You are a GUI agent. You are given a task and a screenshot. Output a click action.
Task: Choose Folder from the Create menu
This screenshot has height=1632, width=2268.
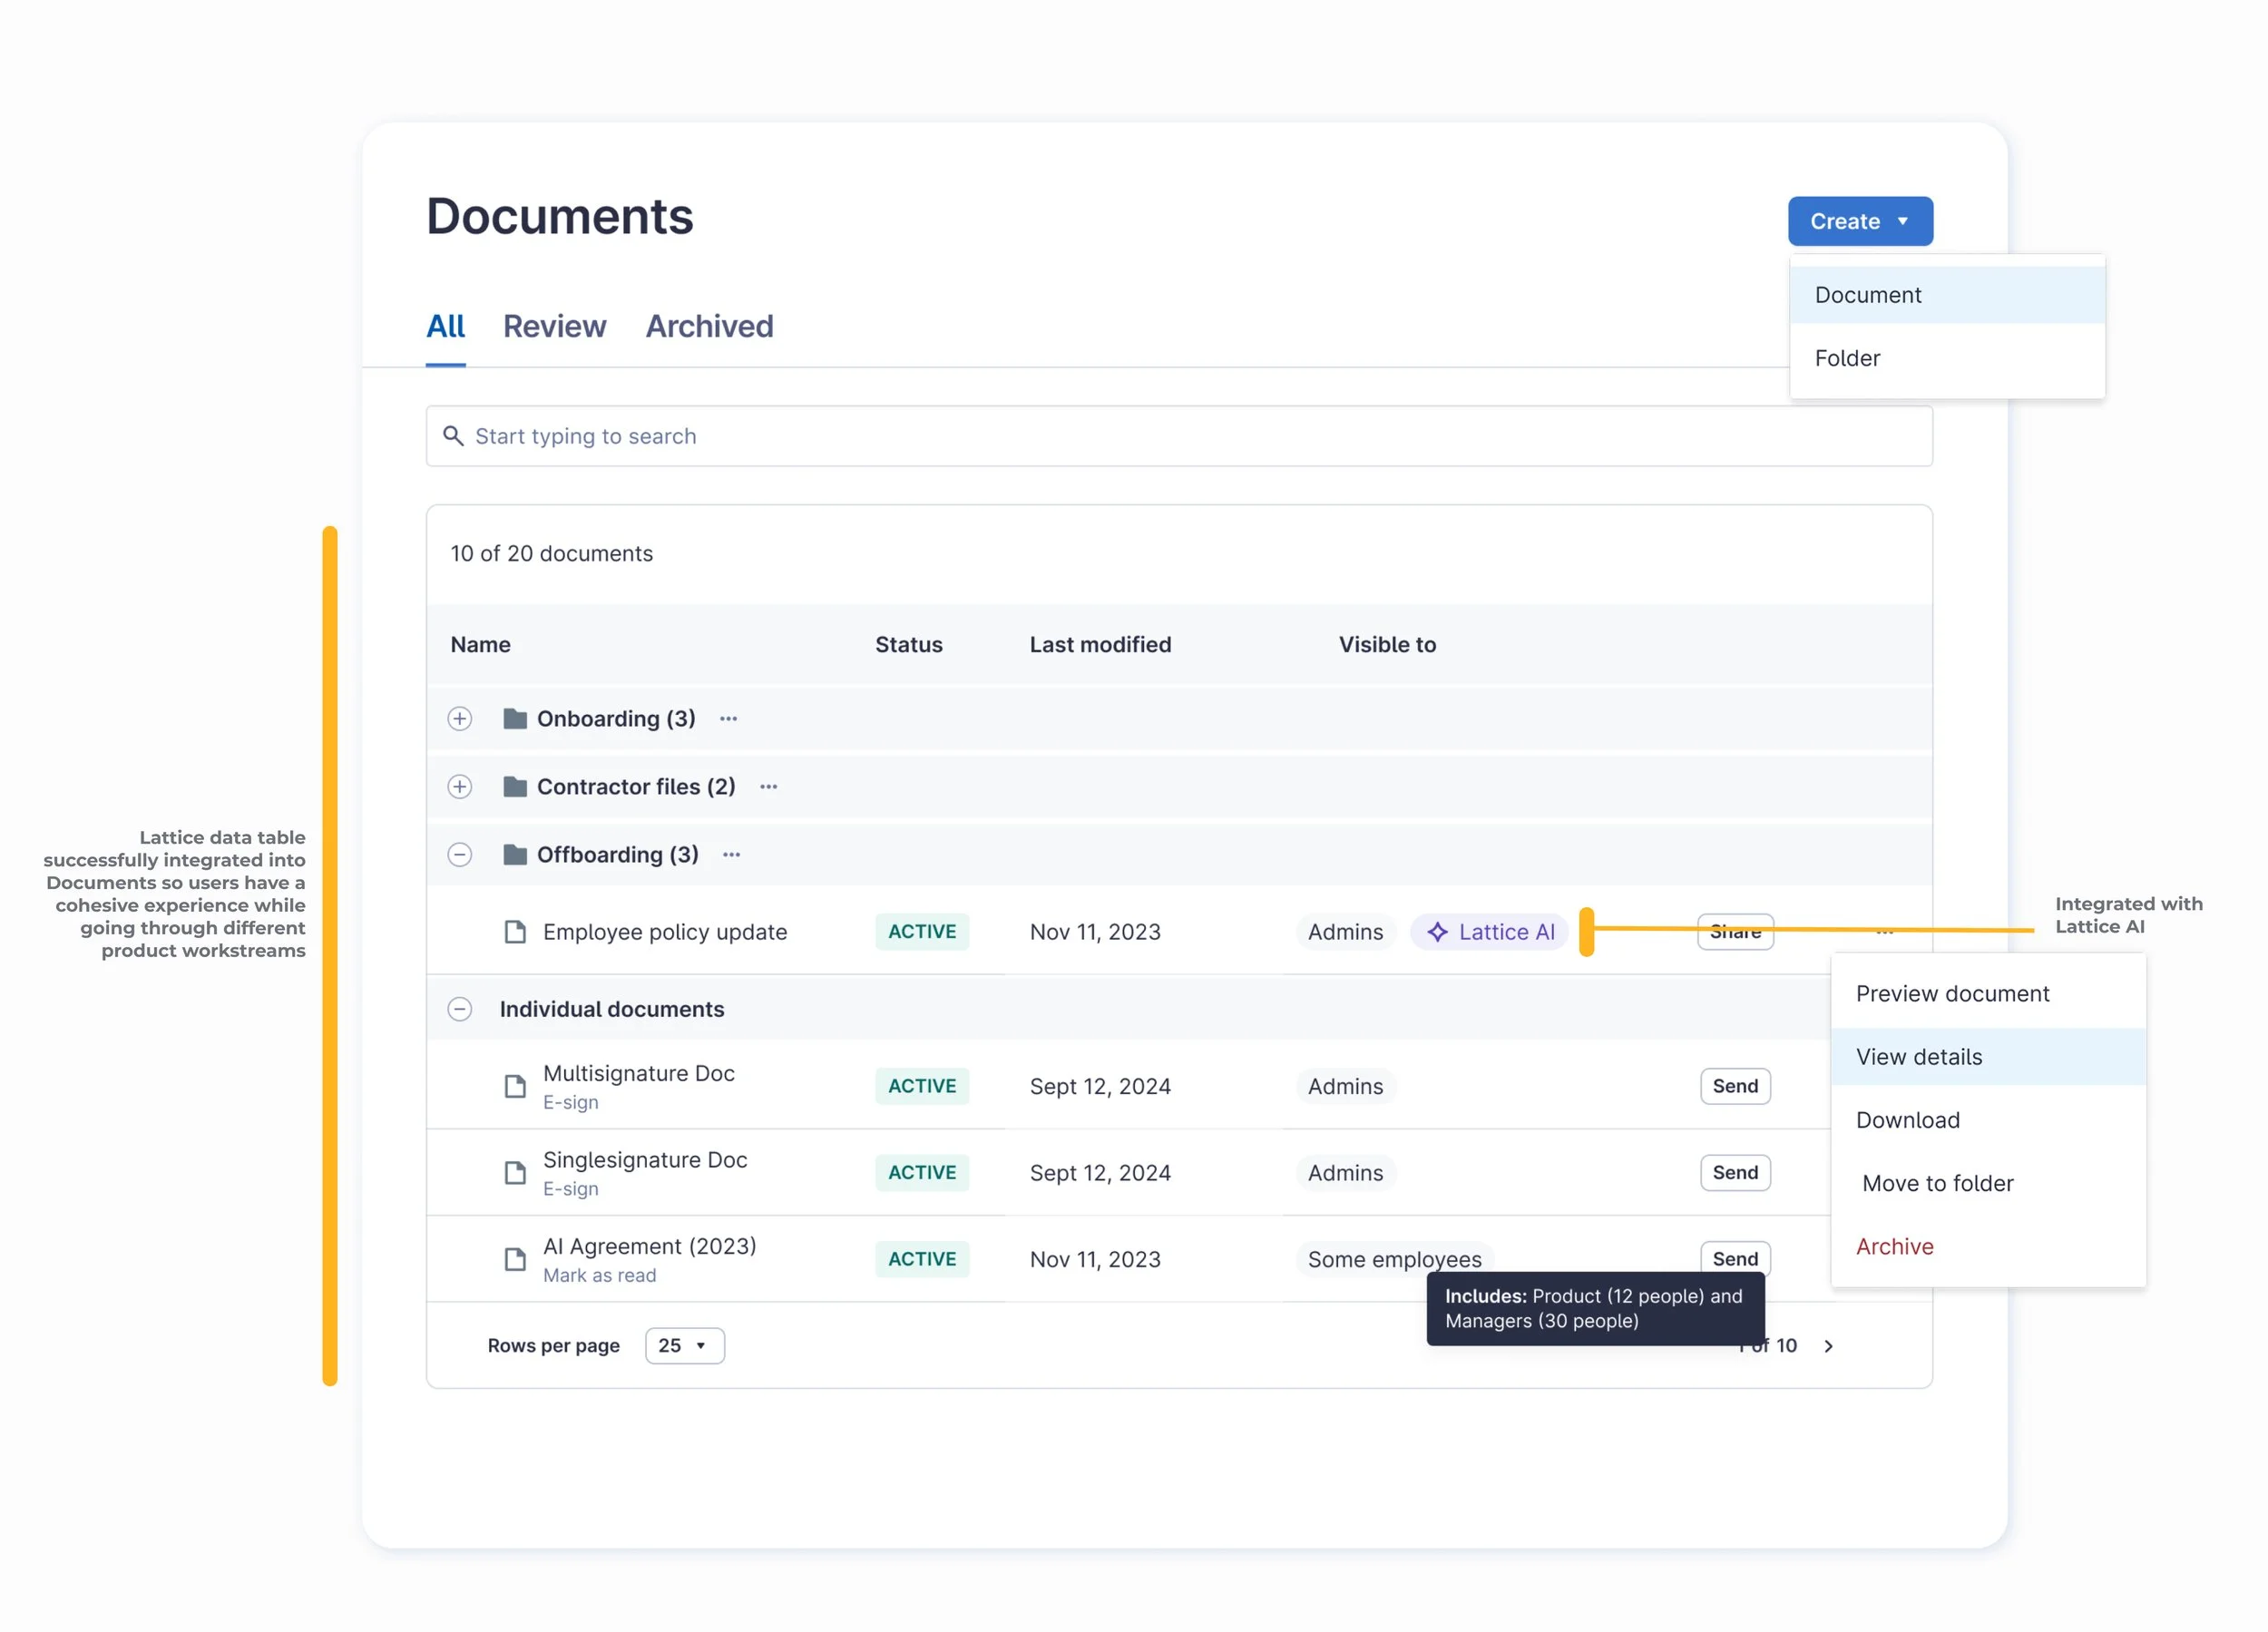pos(1947,358)
